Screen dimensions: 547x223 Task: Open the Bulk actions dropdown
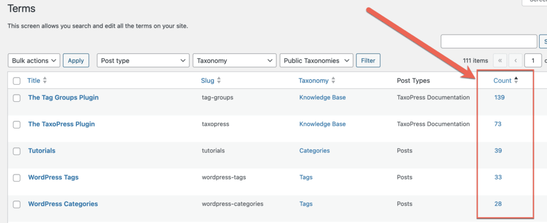click(x=34, y=60)
